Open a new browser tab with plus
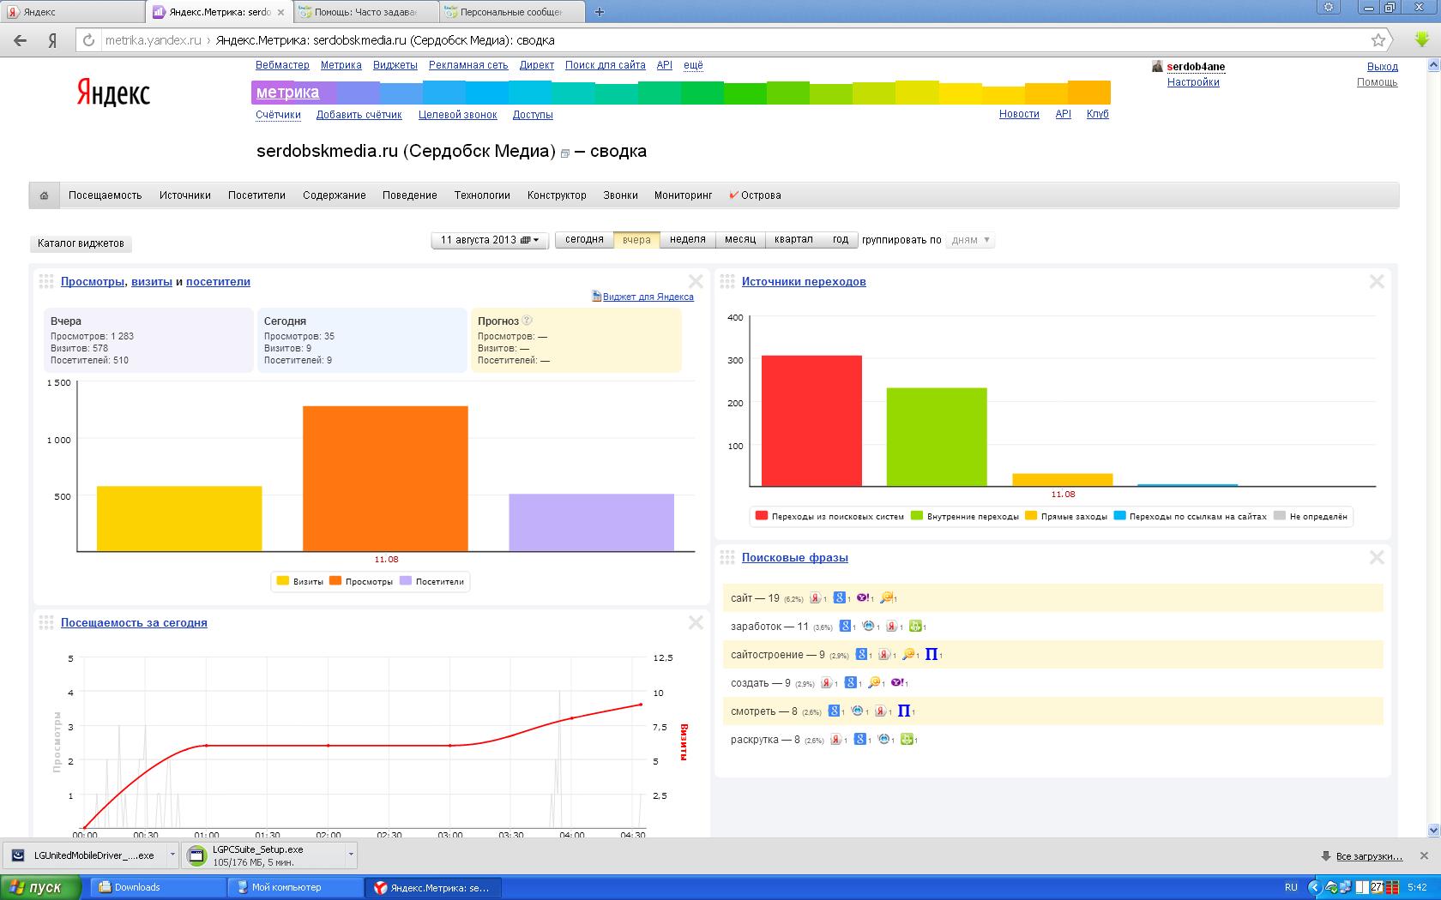This screenshot has width=1441, height=900. 600,12
